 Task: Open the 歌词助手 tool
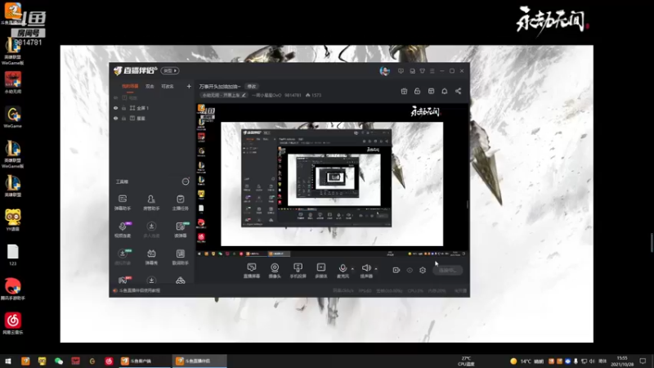pos(180,257)
